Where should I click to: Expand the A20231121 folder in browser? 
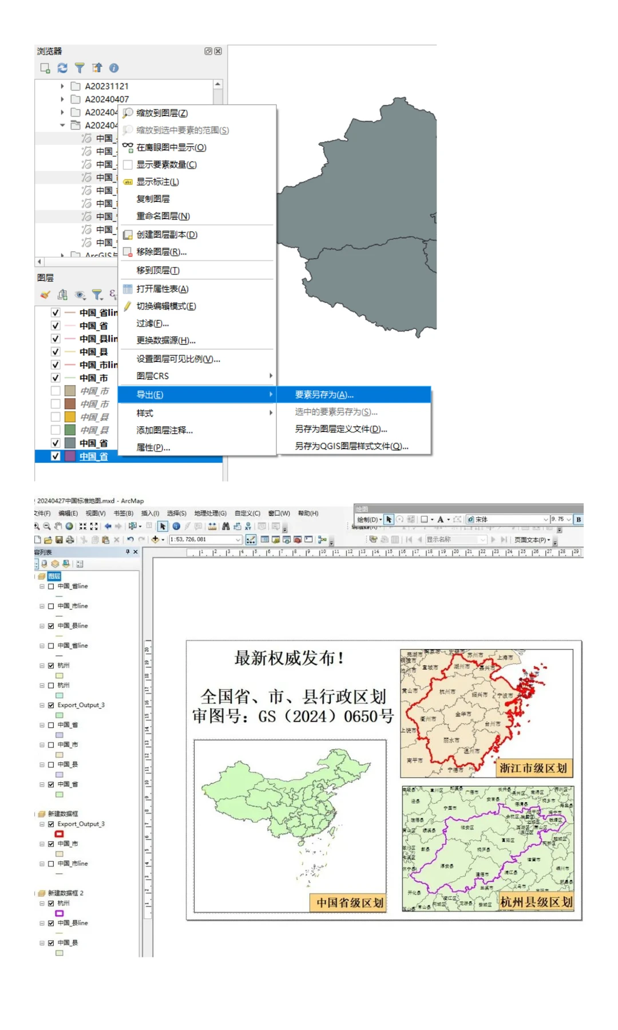pyautogui.click(x=62, y=86)
